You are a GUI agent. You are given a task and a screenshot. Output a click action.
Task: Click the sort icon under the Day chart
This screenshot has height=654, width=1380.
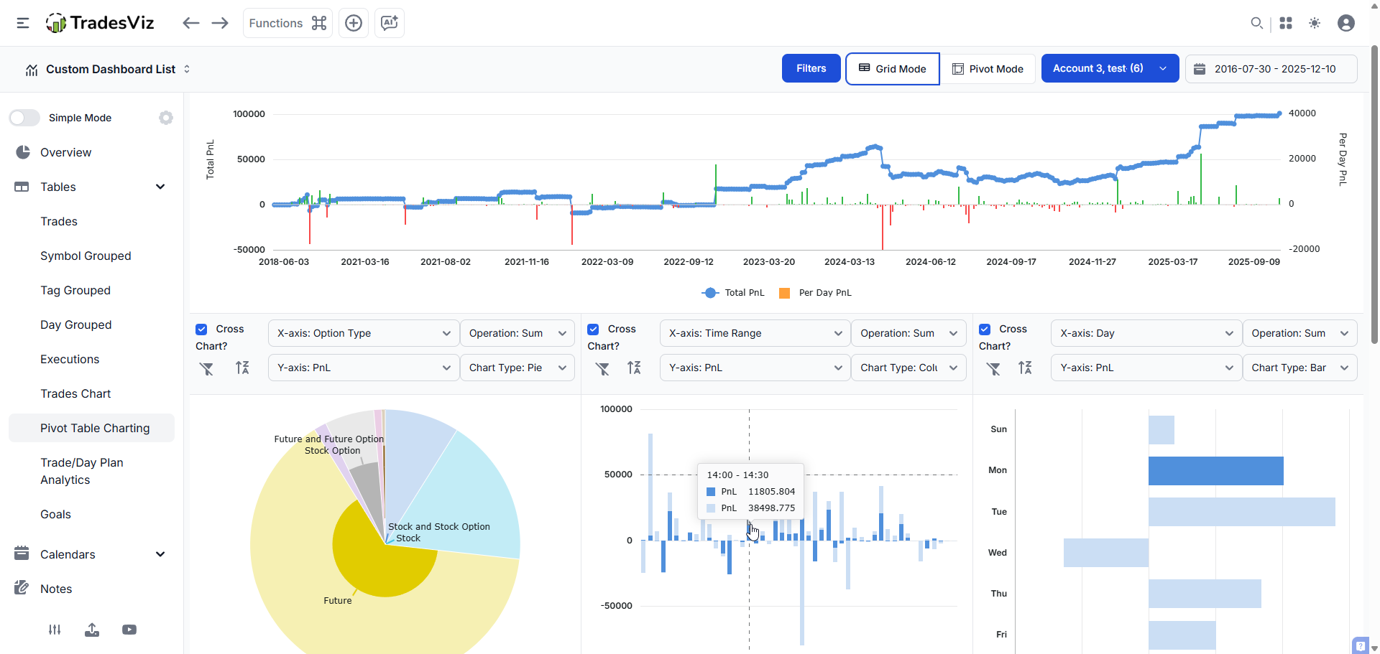pos(1025,368)
